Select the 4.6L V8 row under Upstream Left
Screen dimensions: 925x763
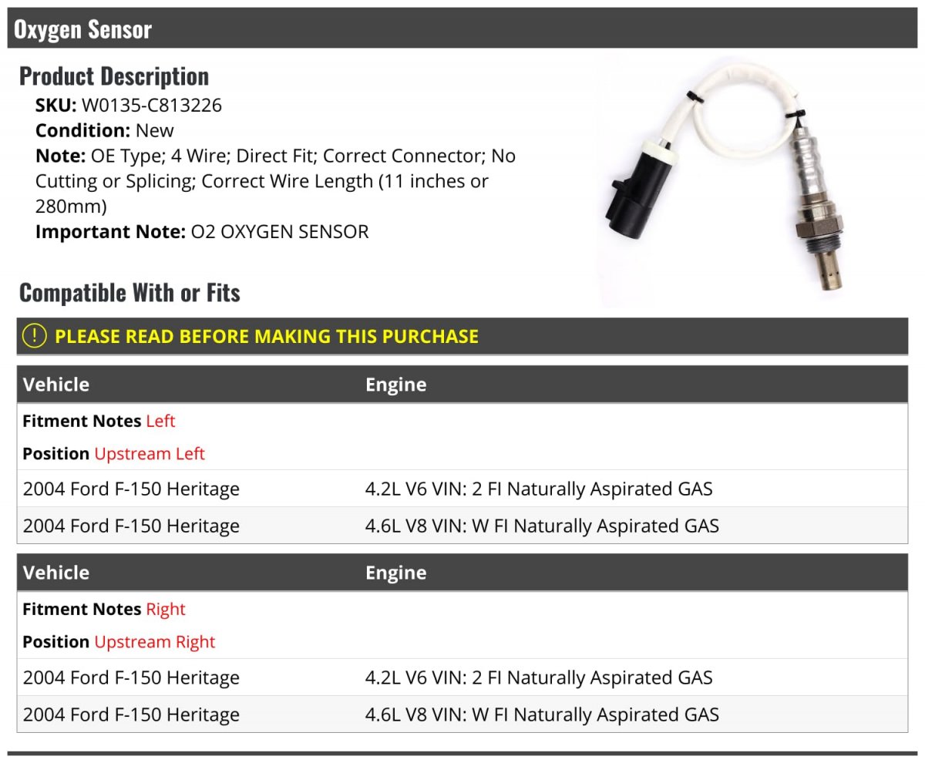pos(462,526)
